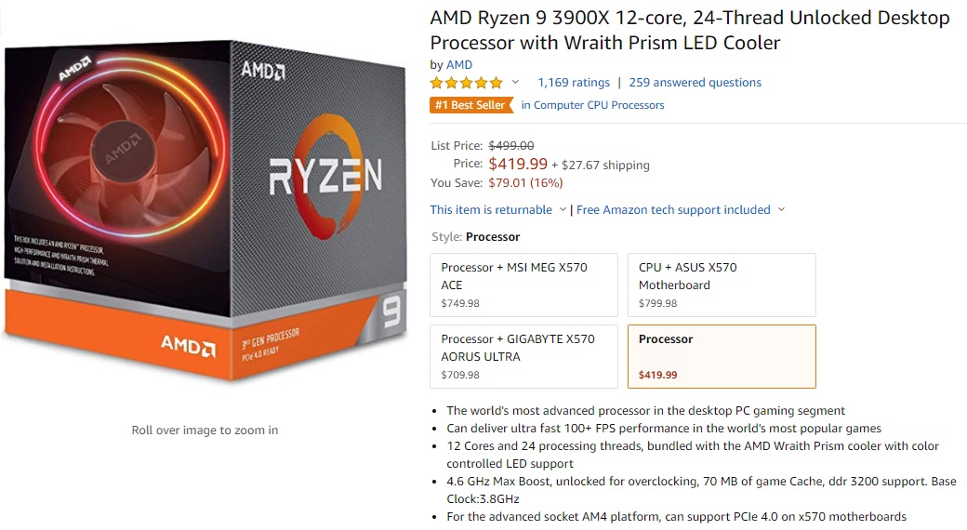967x530 pixels.
Task: Click the AMD logo on orange box base
Action: [x=188, y=345]
